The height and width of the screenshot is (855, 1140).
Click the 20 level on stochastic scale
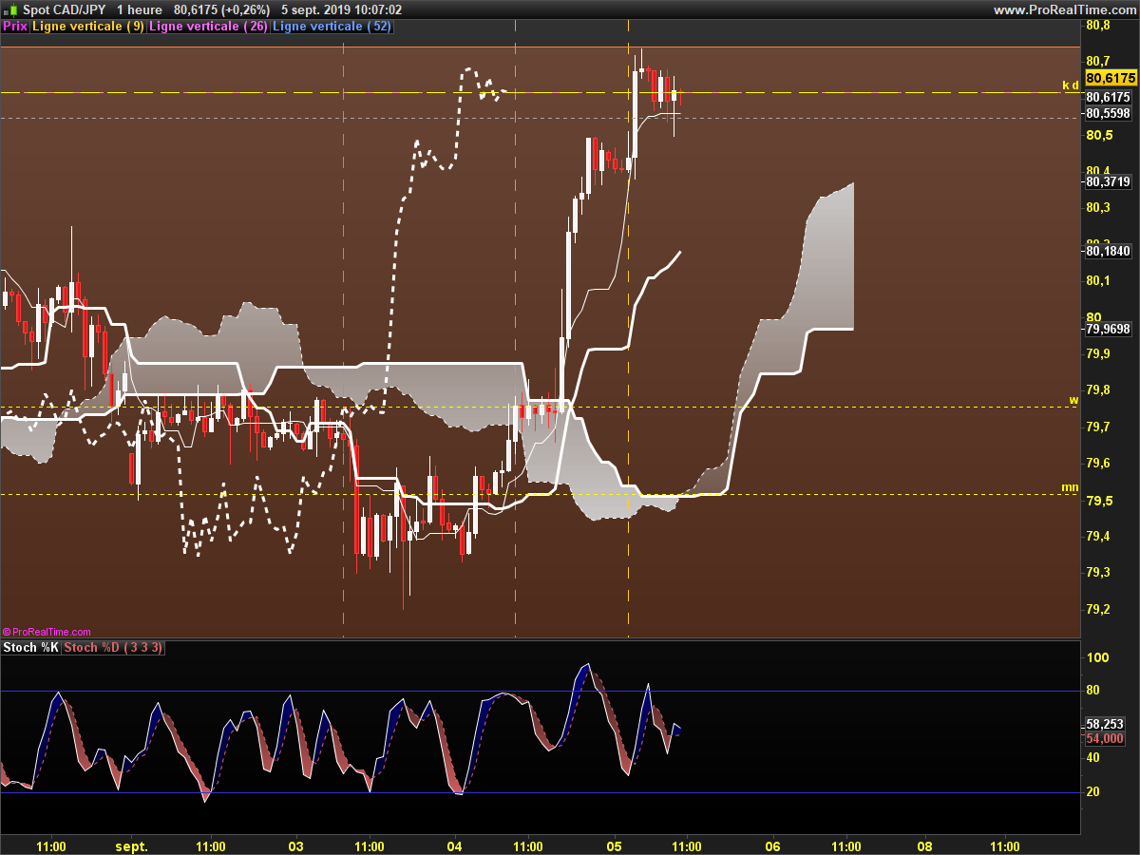point(1094,791)
